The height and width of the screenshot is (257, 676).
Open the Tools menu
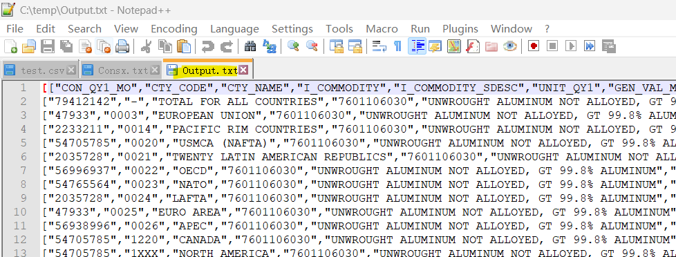pyautogui.click(x=339, y=29)
